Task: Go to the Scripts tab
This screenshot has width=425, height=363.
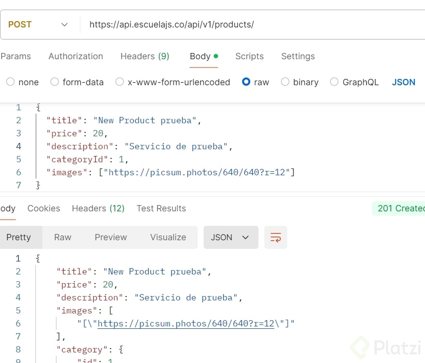Action: pos(249,56)
